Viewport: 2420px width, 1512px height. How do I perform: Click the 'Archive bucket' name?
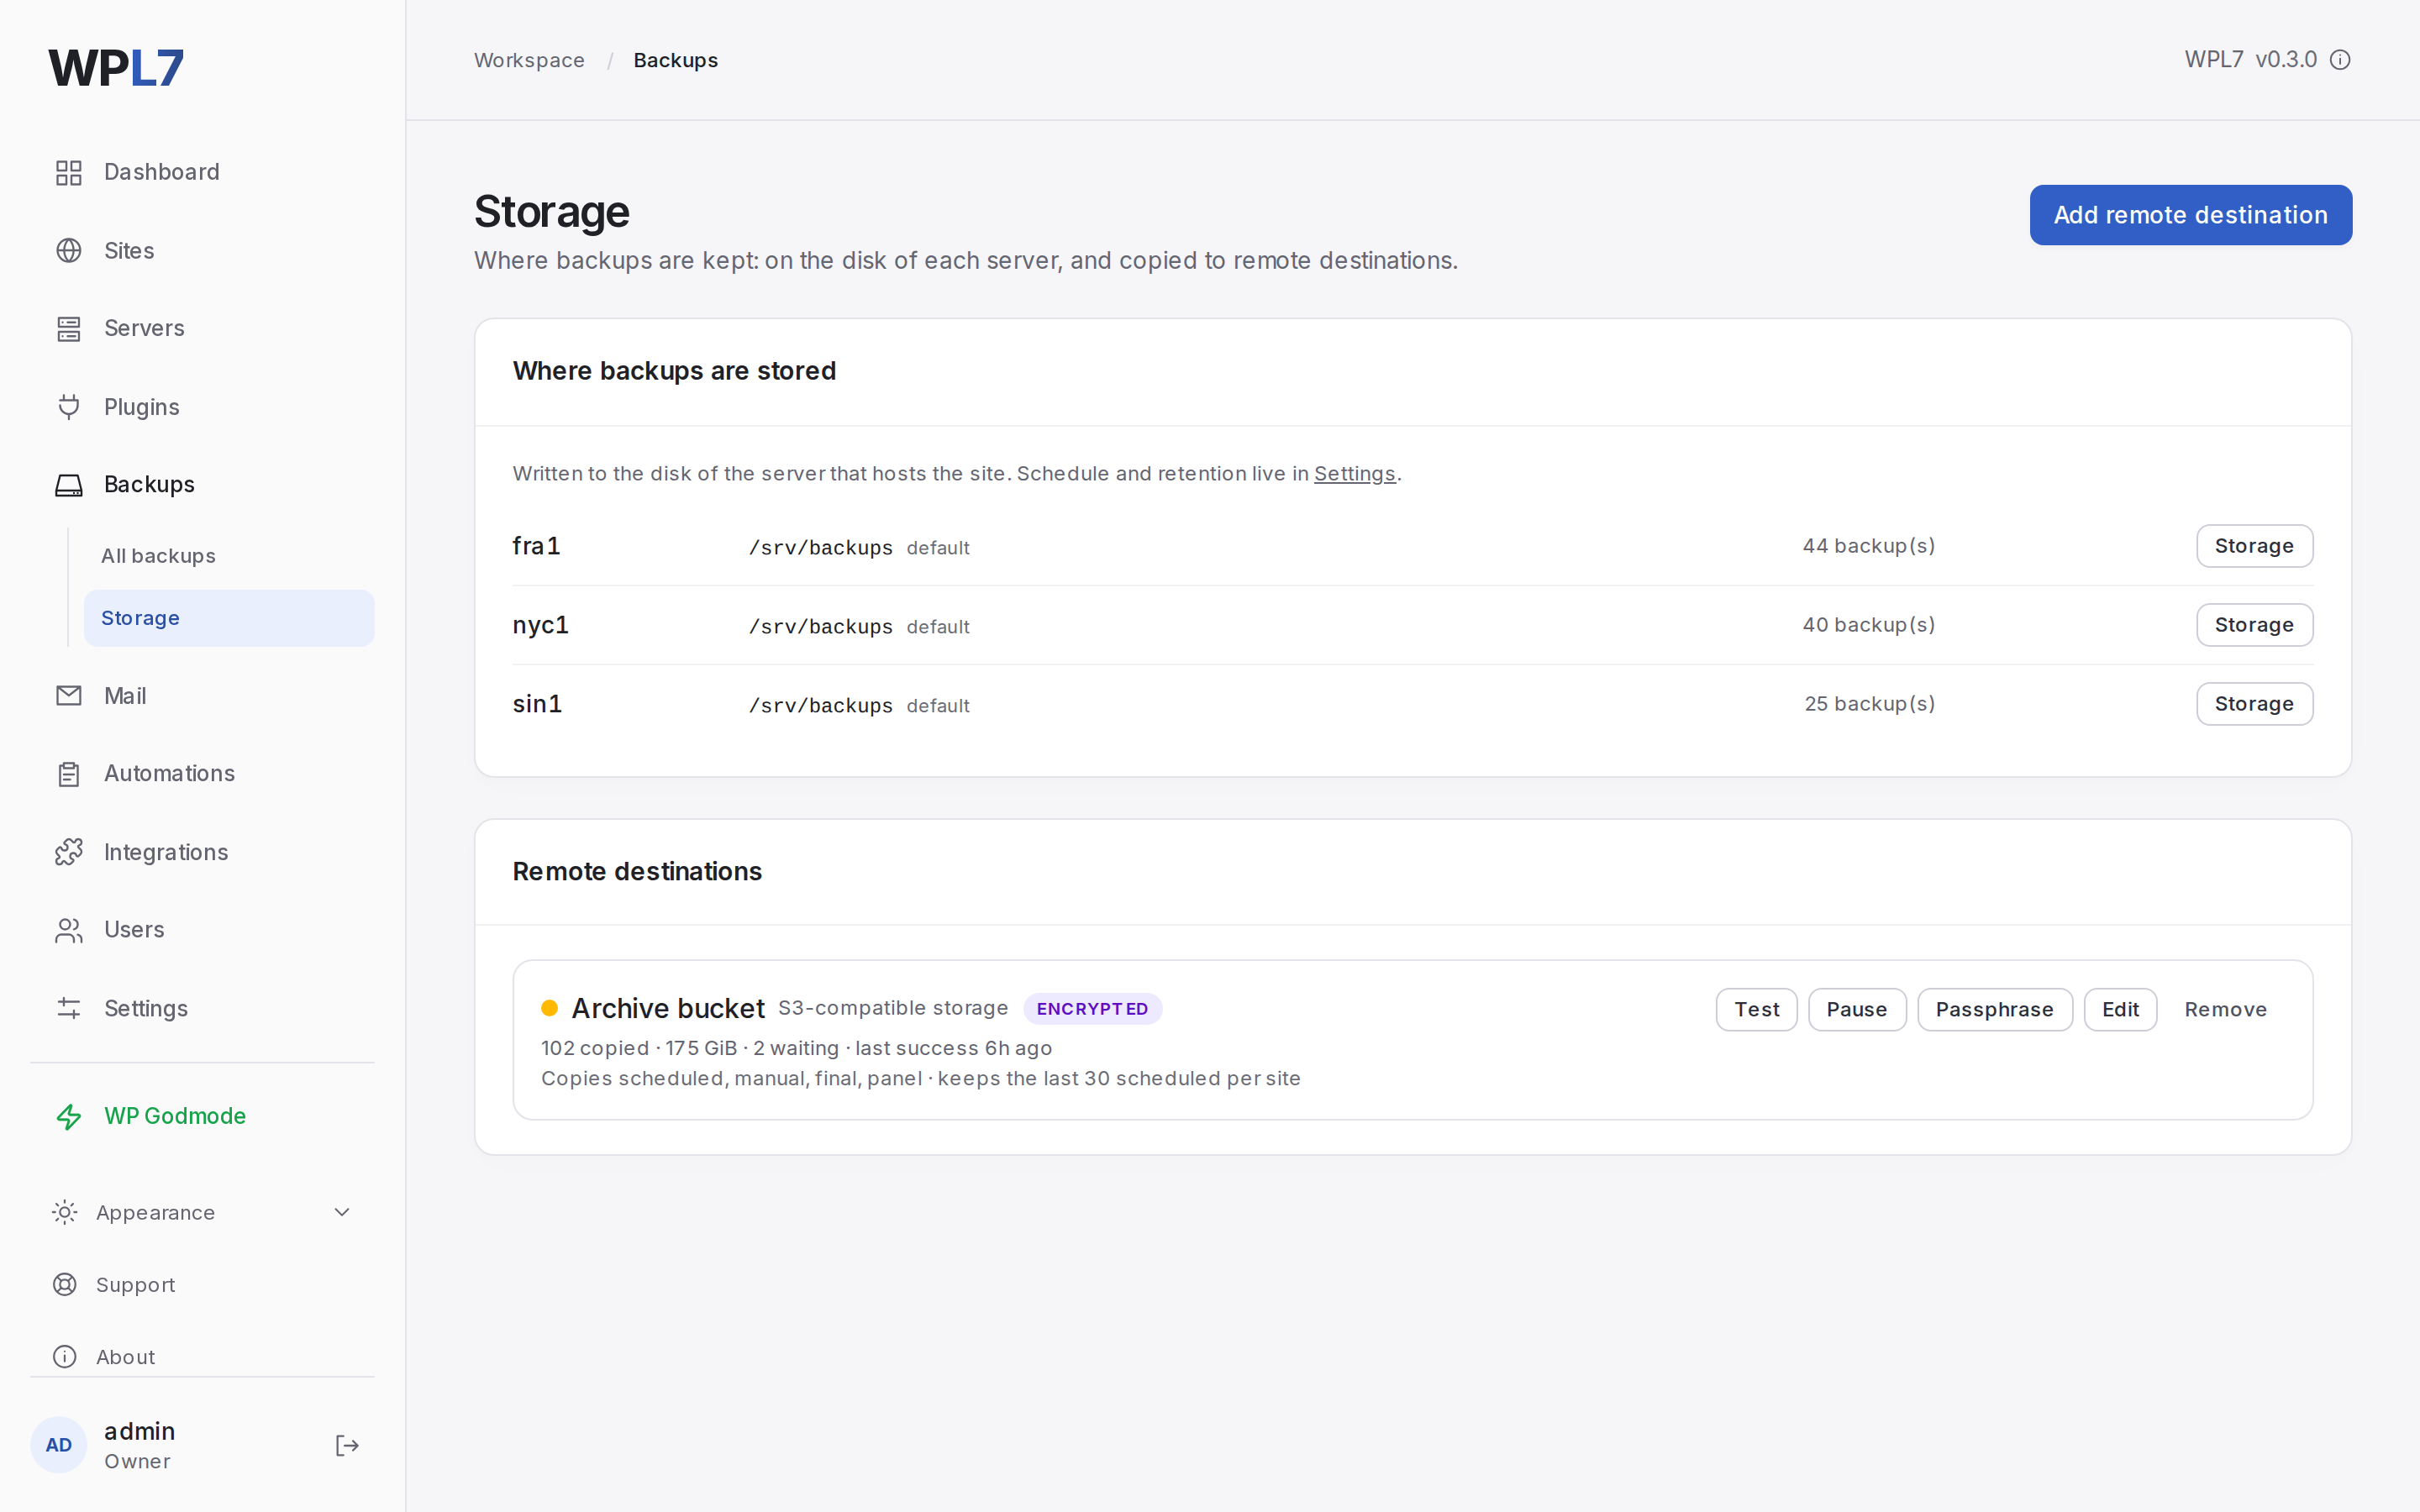tap(668, 1009)
